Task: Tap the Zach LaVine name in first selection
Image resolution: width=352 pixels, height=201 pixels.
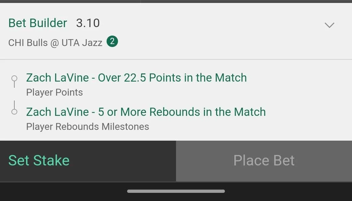Action: pyautogui.click(x=57, y=78)
